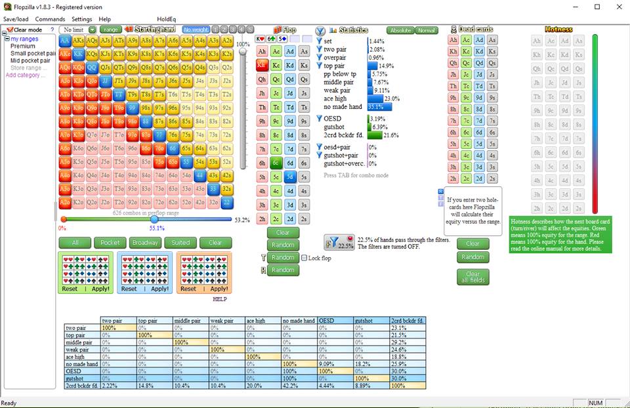
Task: Open the No limit dropdown arrow
Action: [x=93, y=30]
